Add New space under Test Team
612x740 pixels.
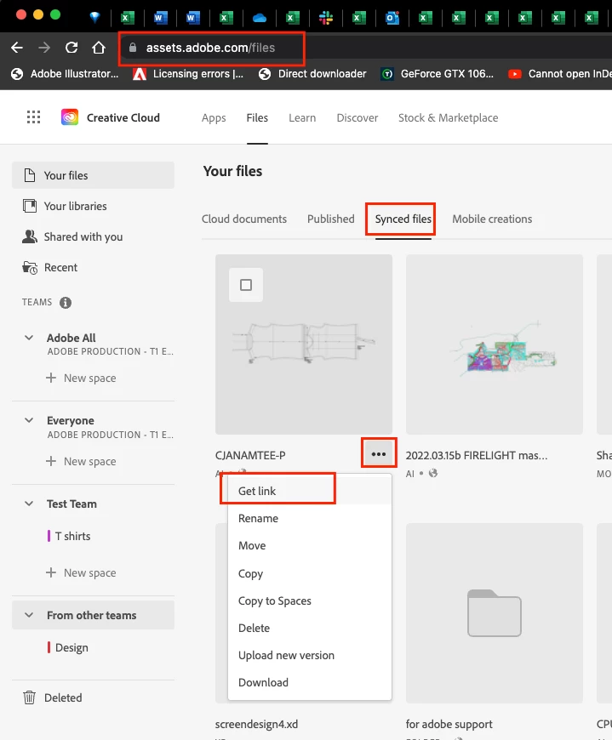(81, 572)
